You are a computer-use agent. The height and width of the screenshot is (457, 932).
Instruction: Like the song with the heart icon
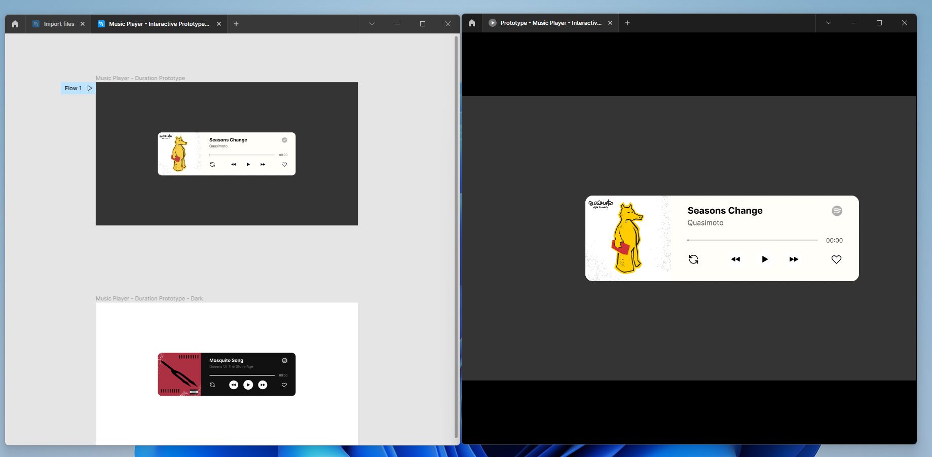click(x=836, y=259)
